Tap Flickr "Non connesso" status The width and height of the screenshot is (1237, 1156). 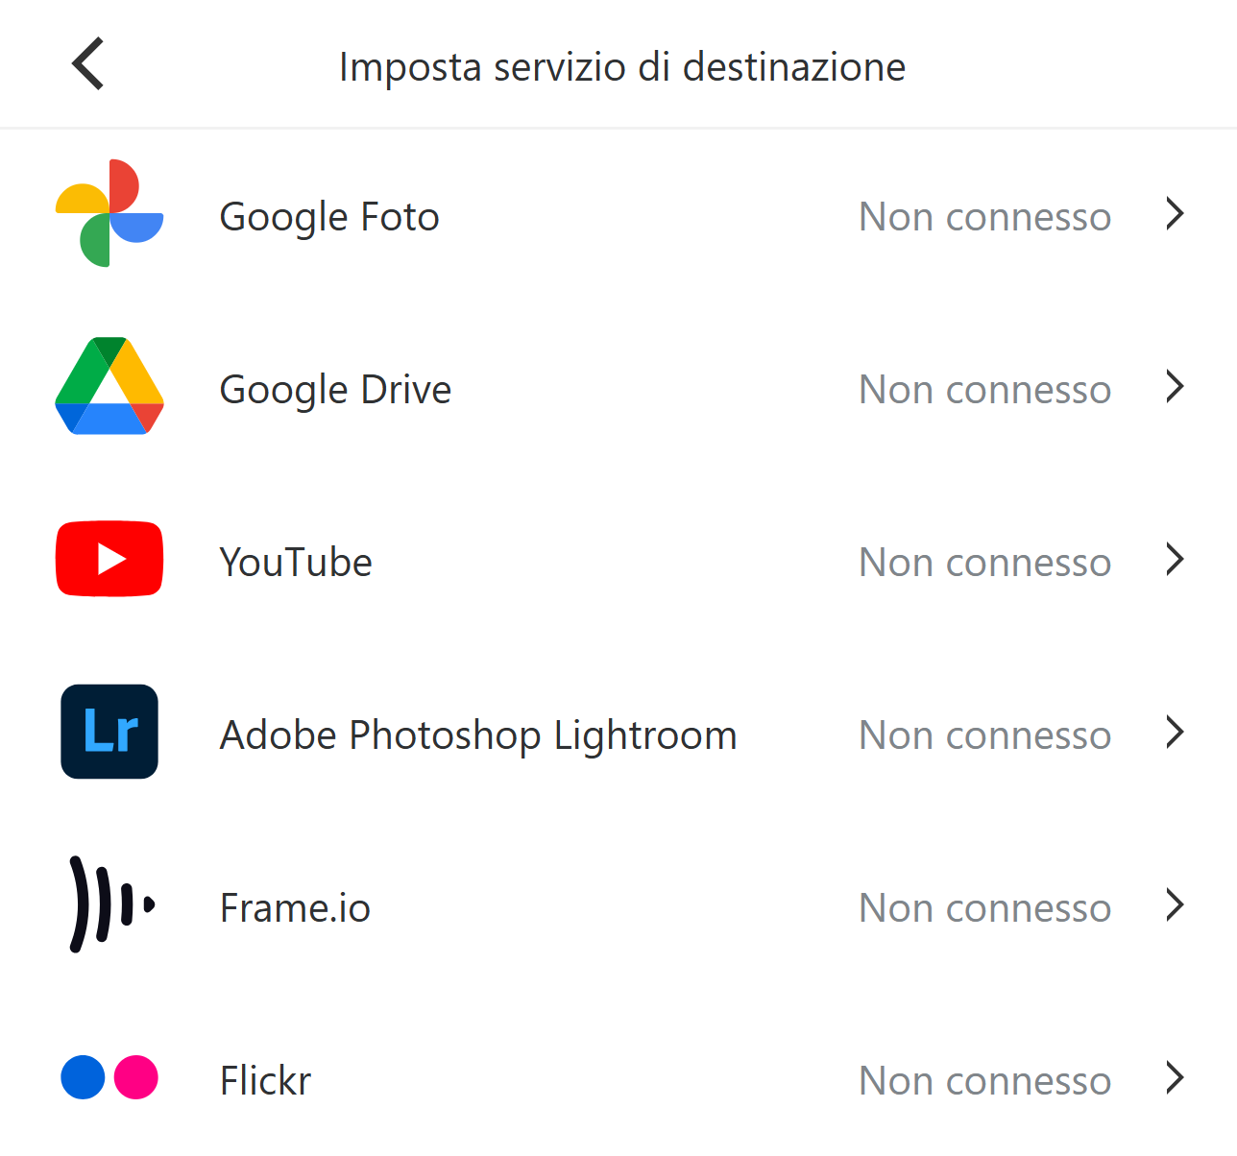point(984,1081)
